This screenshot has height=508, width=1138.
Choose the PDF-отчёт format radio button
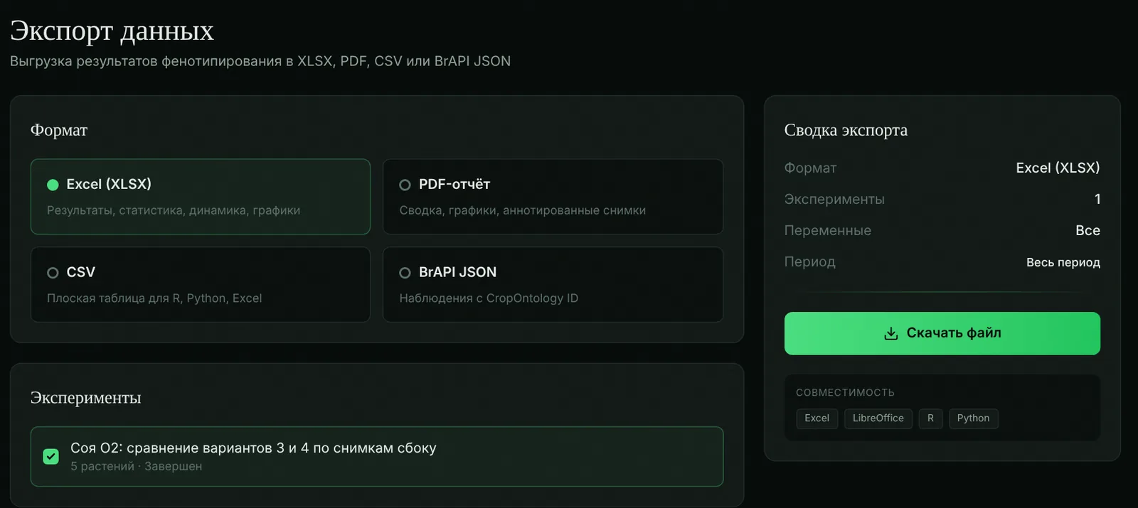[405, 185]
